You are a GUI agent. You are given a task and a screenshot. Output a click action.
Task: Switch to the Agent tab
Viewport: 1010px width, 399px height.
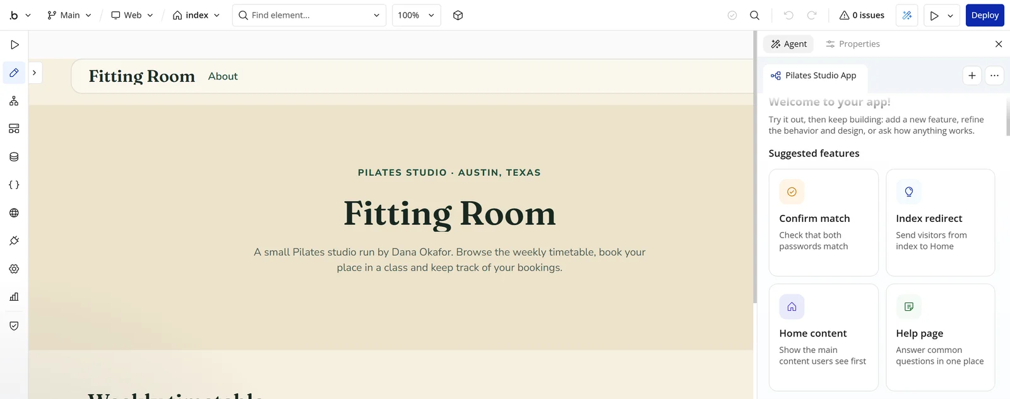[x=788, y=44]
